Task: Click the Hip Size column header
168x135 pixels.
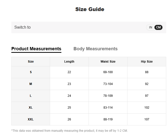Action: [x=147, y=62]
